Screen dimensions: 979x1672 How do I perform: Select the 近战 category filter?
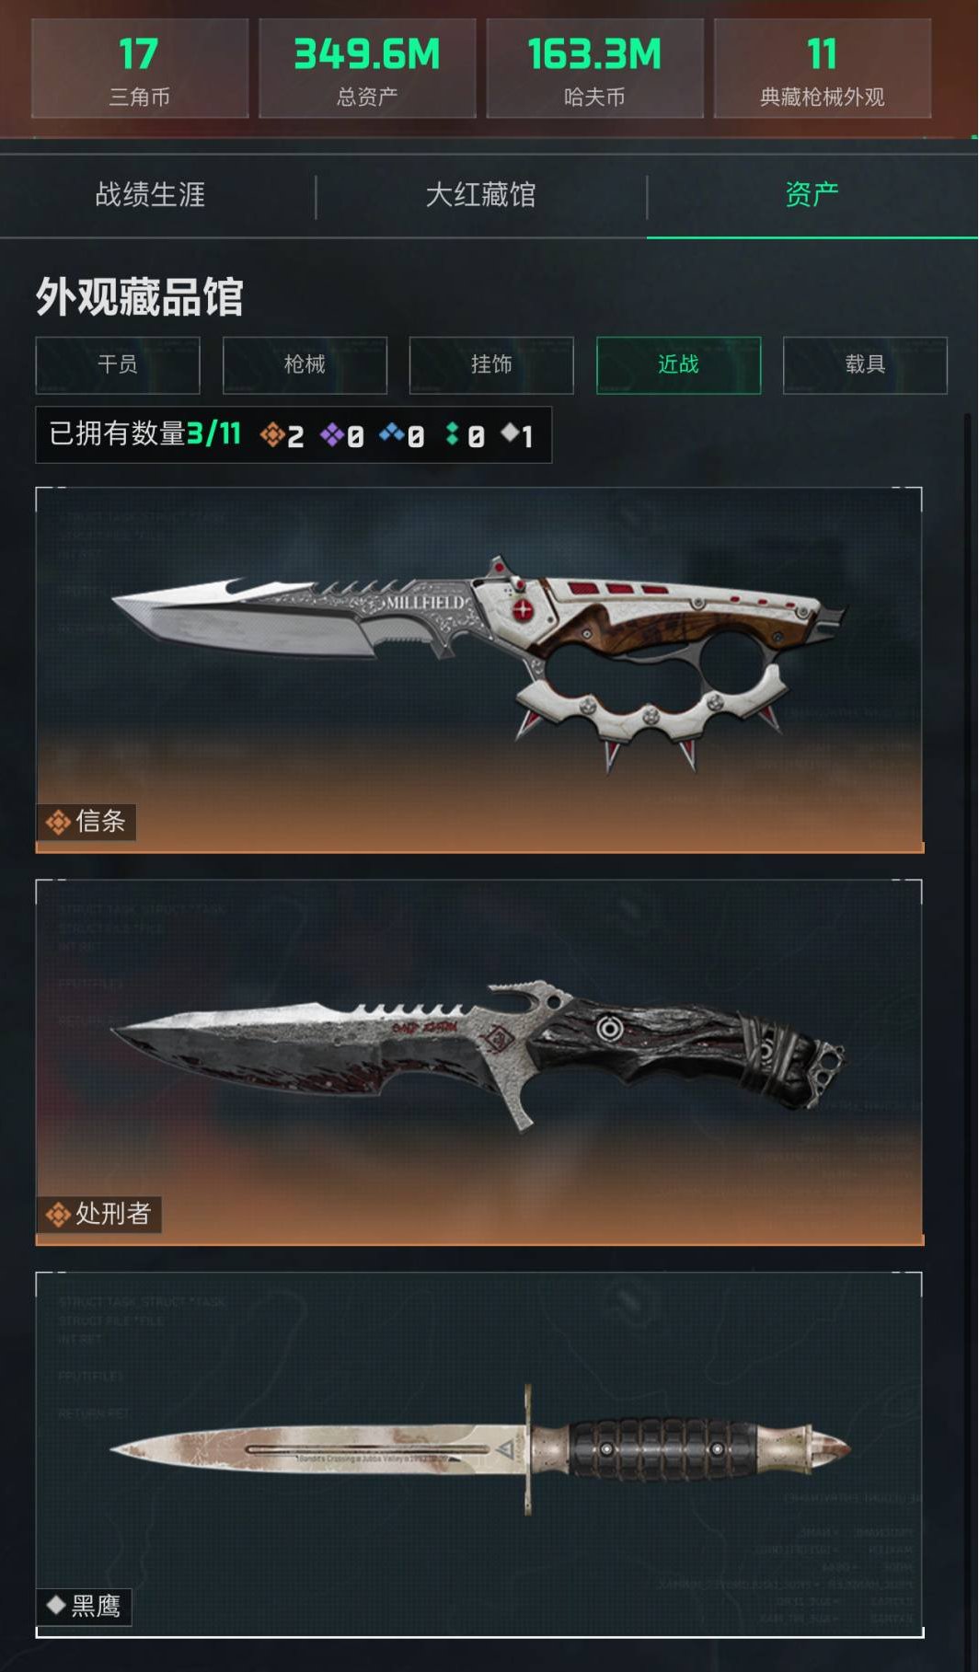678,365
